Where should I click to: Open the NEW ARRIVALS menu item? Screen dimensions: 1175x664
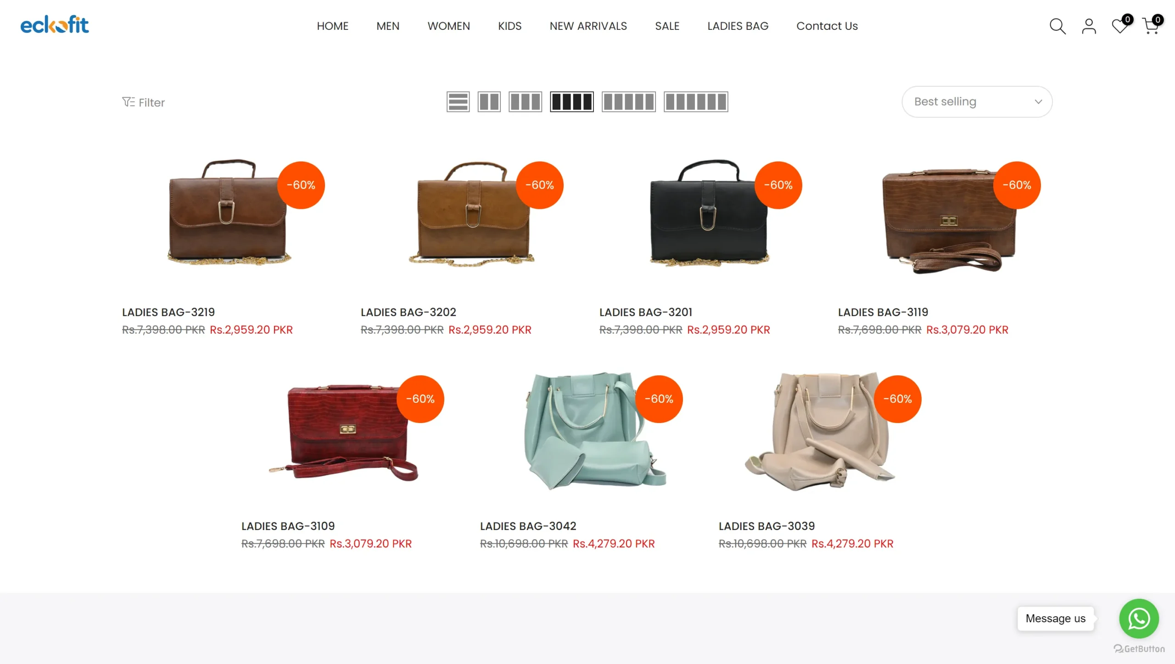pos(588,26)
